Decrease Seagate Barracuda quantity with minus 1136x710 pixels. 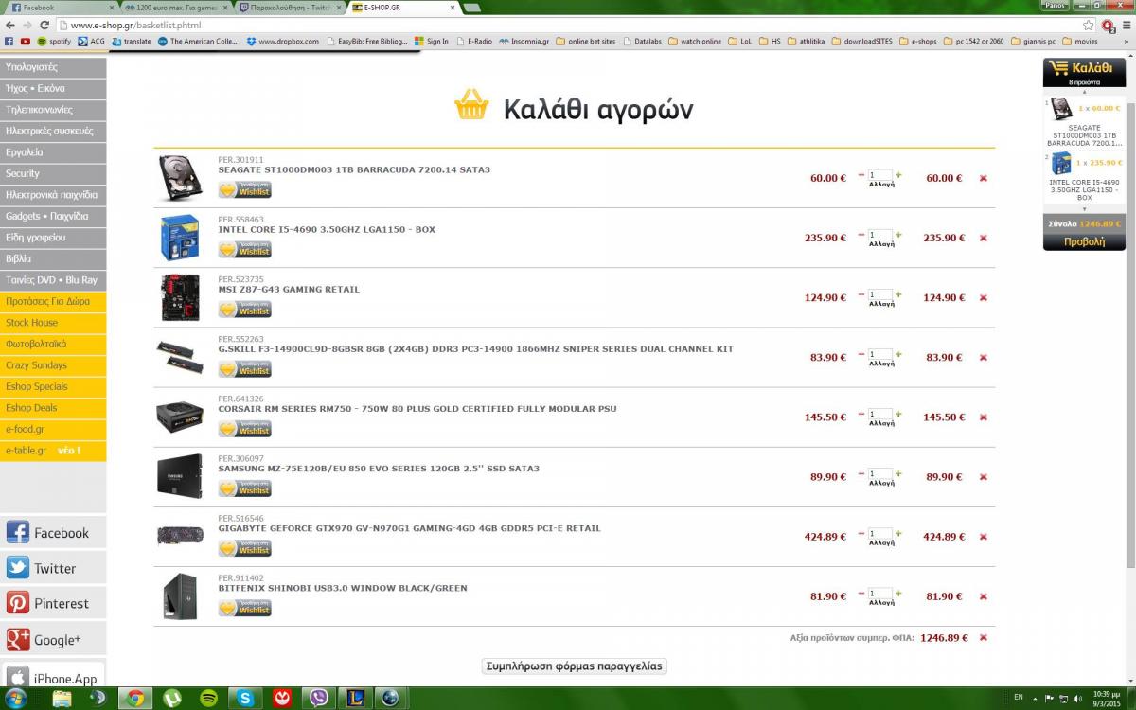point(861,175)
